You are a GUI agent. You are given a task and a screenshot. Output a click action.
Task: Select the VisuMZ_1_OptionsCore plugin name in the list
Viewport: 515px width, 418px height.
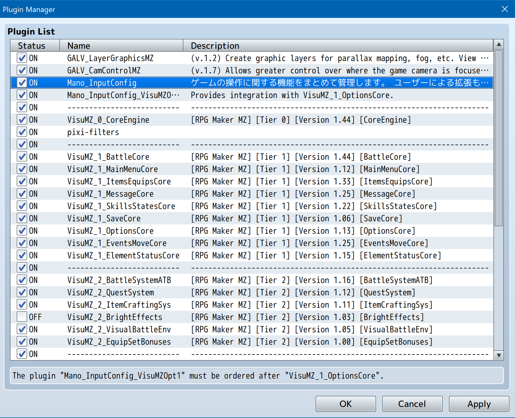110,231
